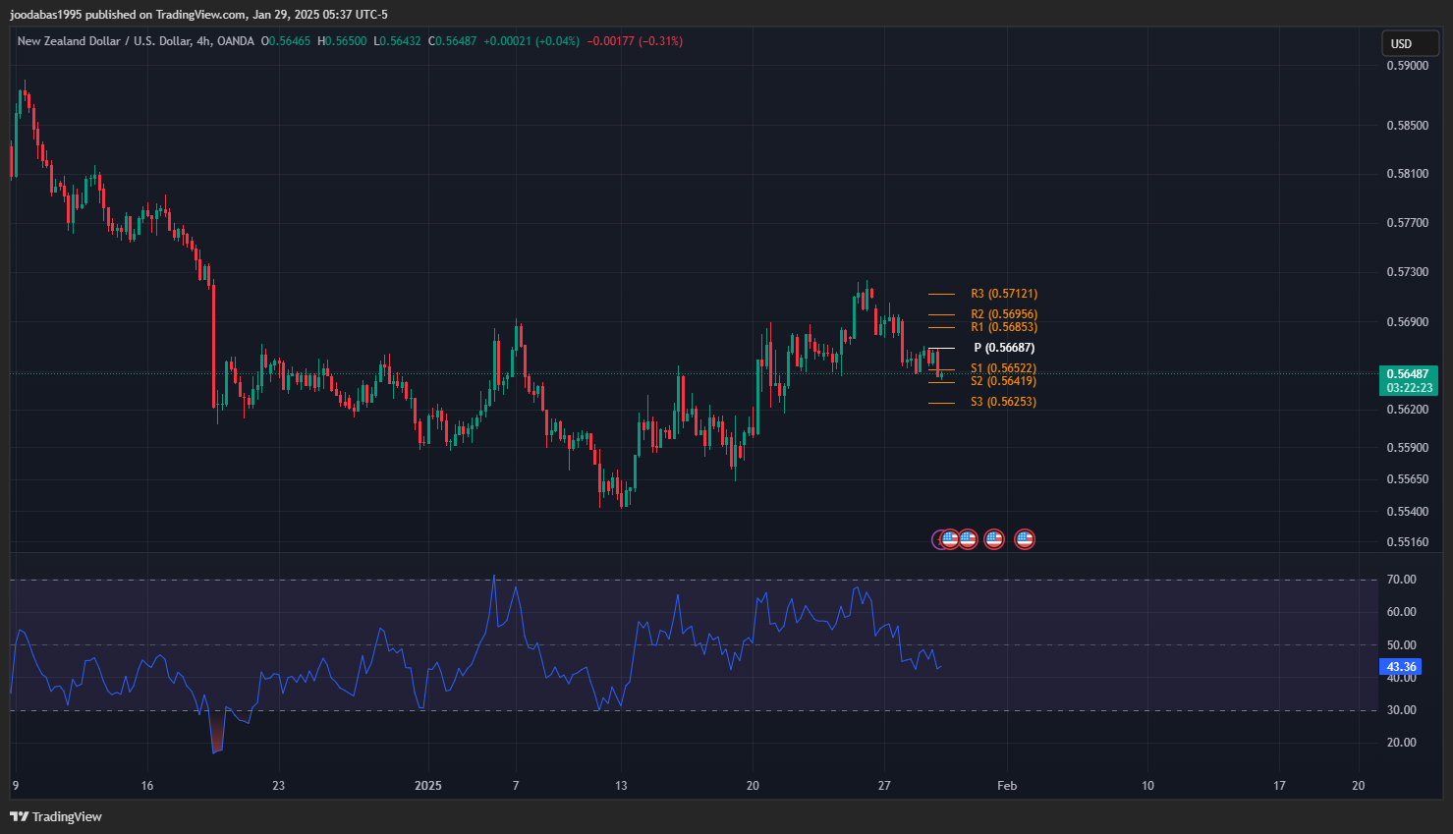The image size is (1453, 834).
Task: Select the P (0.56687) pivot label
Action: (1004, 348)
